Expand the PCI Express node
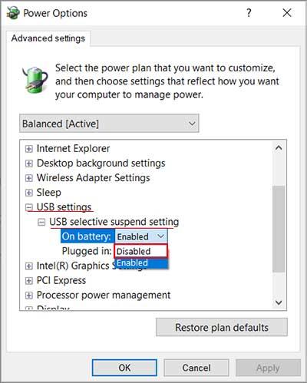Screen dimensions: 307x383 click(29, 281)
